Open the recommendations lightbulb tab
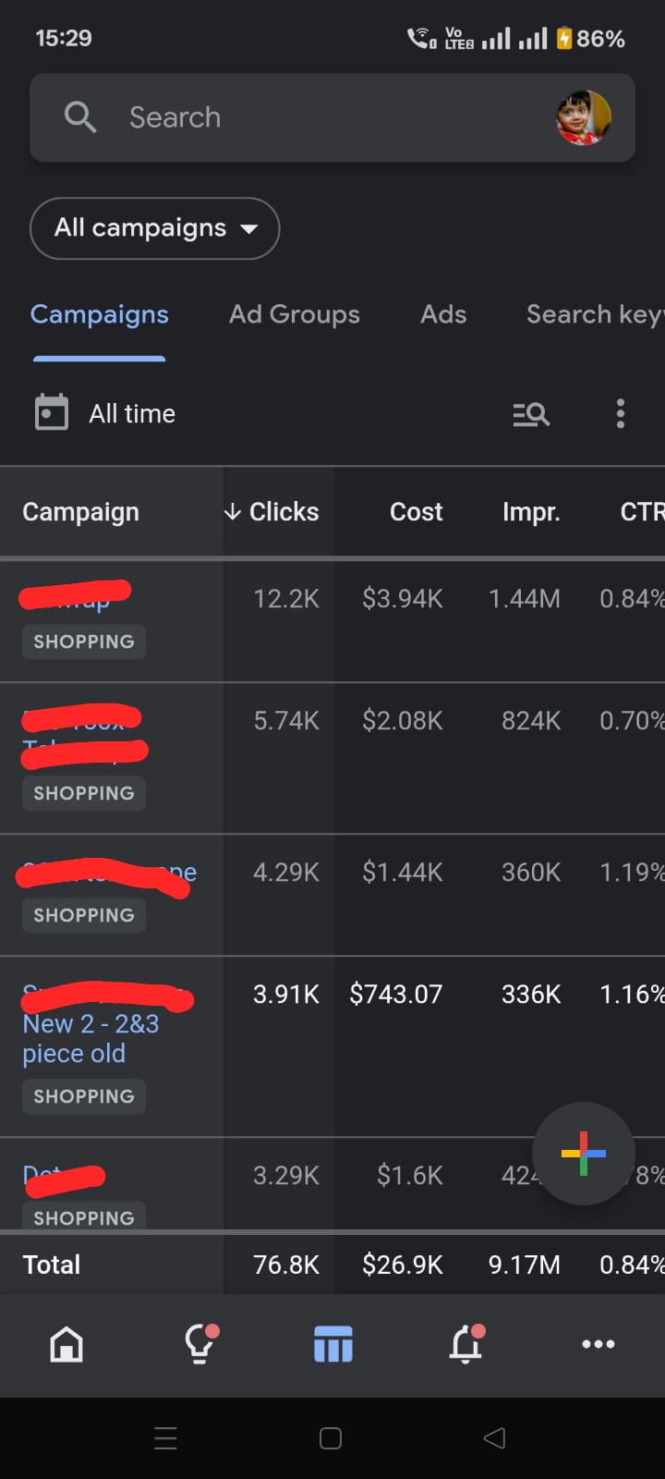665x1479 pixels. point(199,1344)
